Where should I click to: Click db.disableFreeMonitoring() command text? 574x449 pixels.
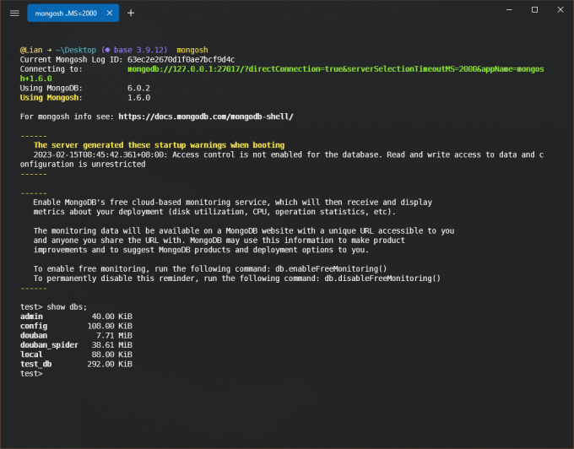[382, 279]
